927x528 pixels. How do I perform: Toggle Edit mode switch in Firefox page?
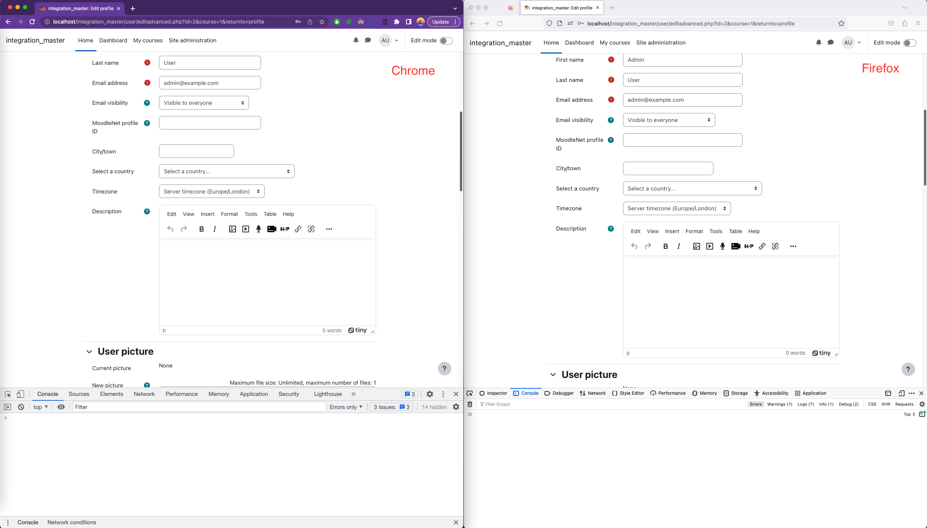pyautogui.click(x=910, y=43)
